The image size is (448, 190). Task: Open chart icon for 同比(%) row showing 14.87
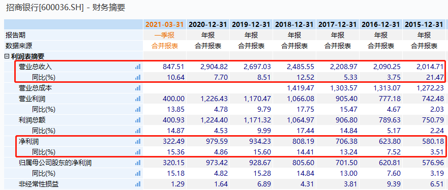(138, 131)
